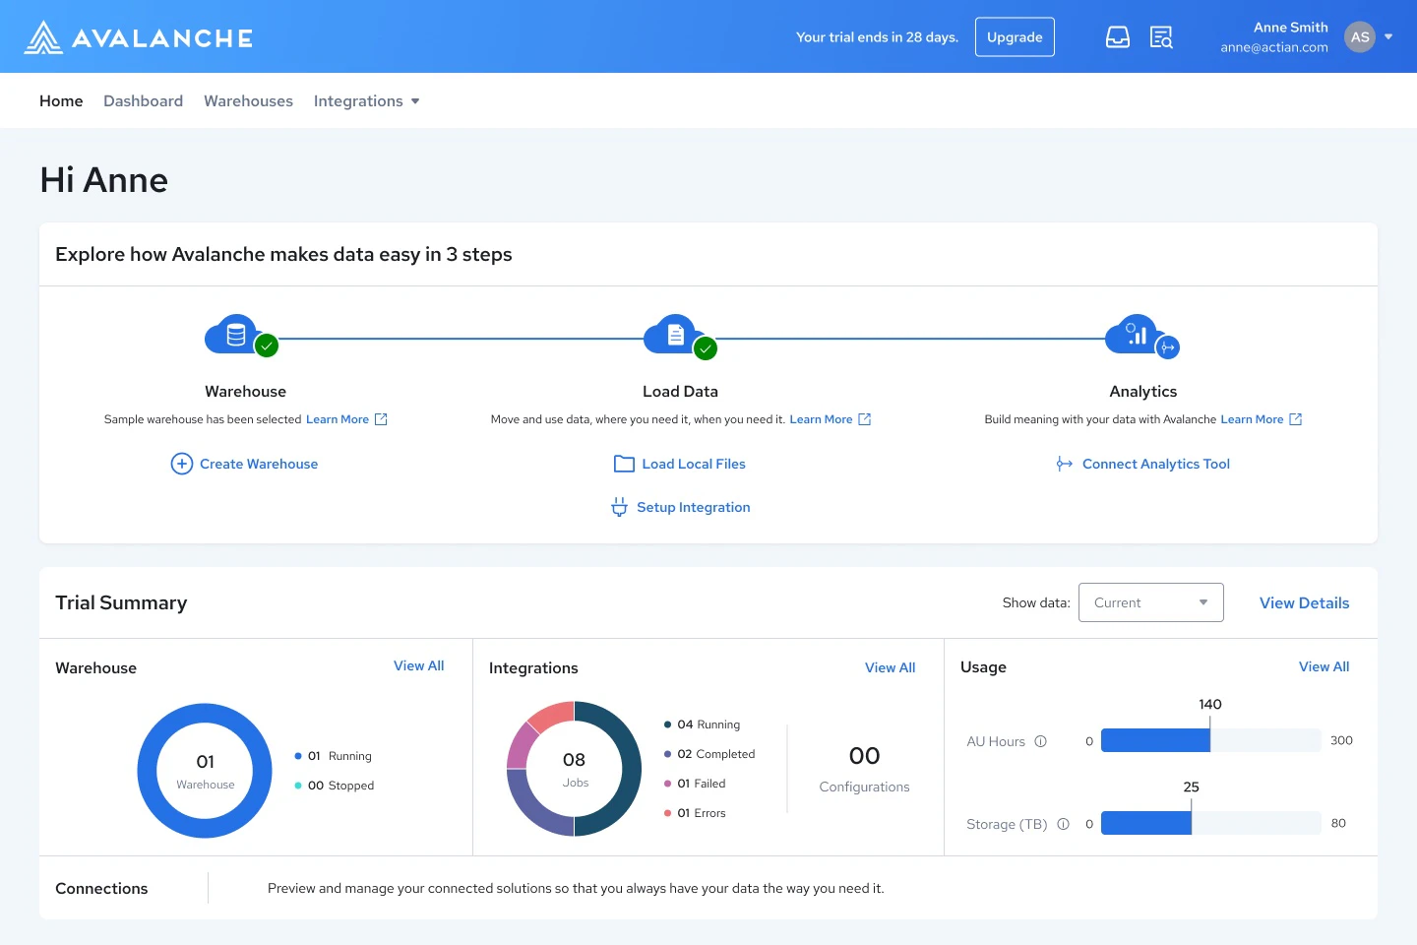Switch to the Dashboard tab
Viewport: 1417px width, 945px height.
[x=143, y=100]
